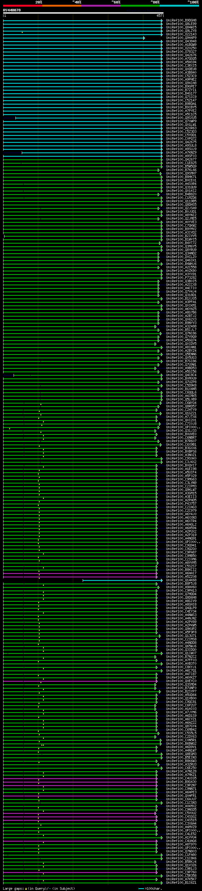Select hit UniRef100_C9P760
The width and height of the screenshot is (202, 891).
181,872
